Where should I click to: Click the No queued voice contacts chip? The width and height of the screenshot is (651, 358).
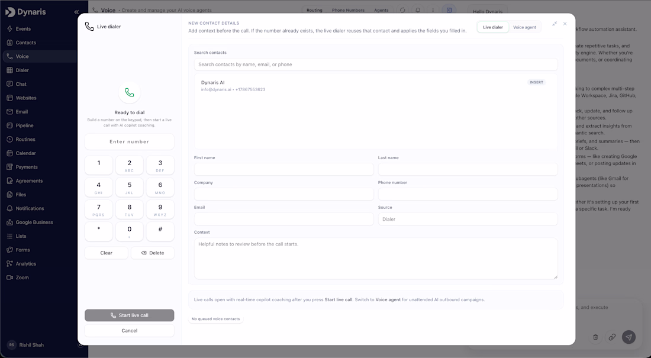click(216, 319)
